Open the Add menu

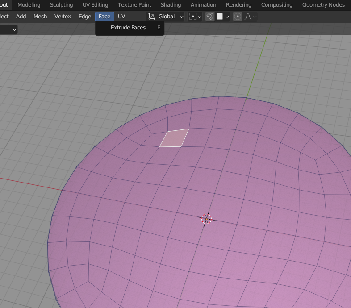point(21,17)
